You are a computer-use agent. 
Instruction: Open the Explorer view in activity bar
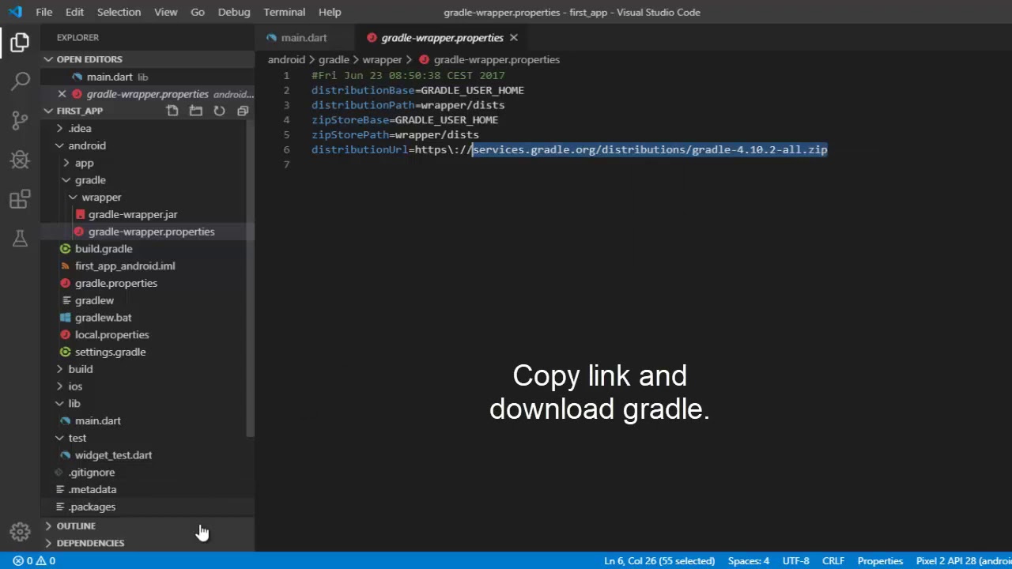click(x=20, y=43)
